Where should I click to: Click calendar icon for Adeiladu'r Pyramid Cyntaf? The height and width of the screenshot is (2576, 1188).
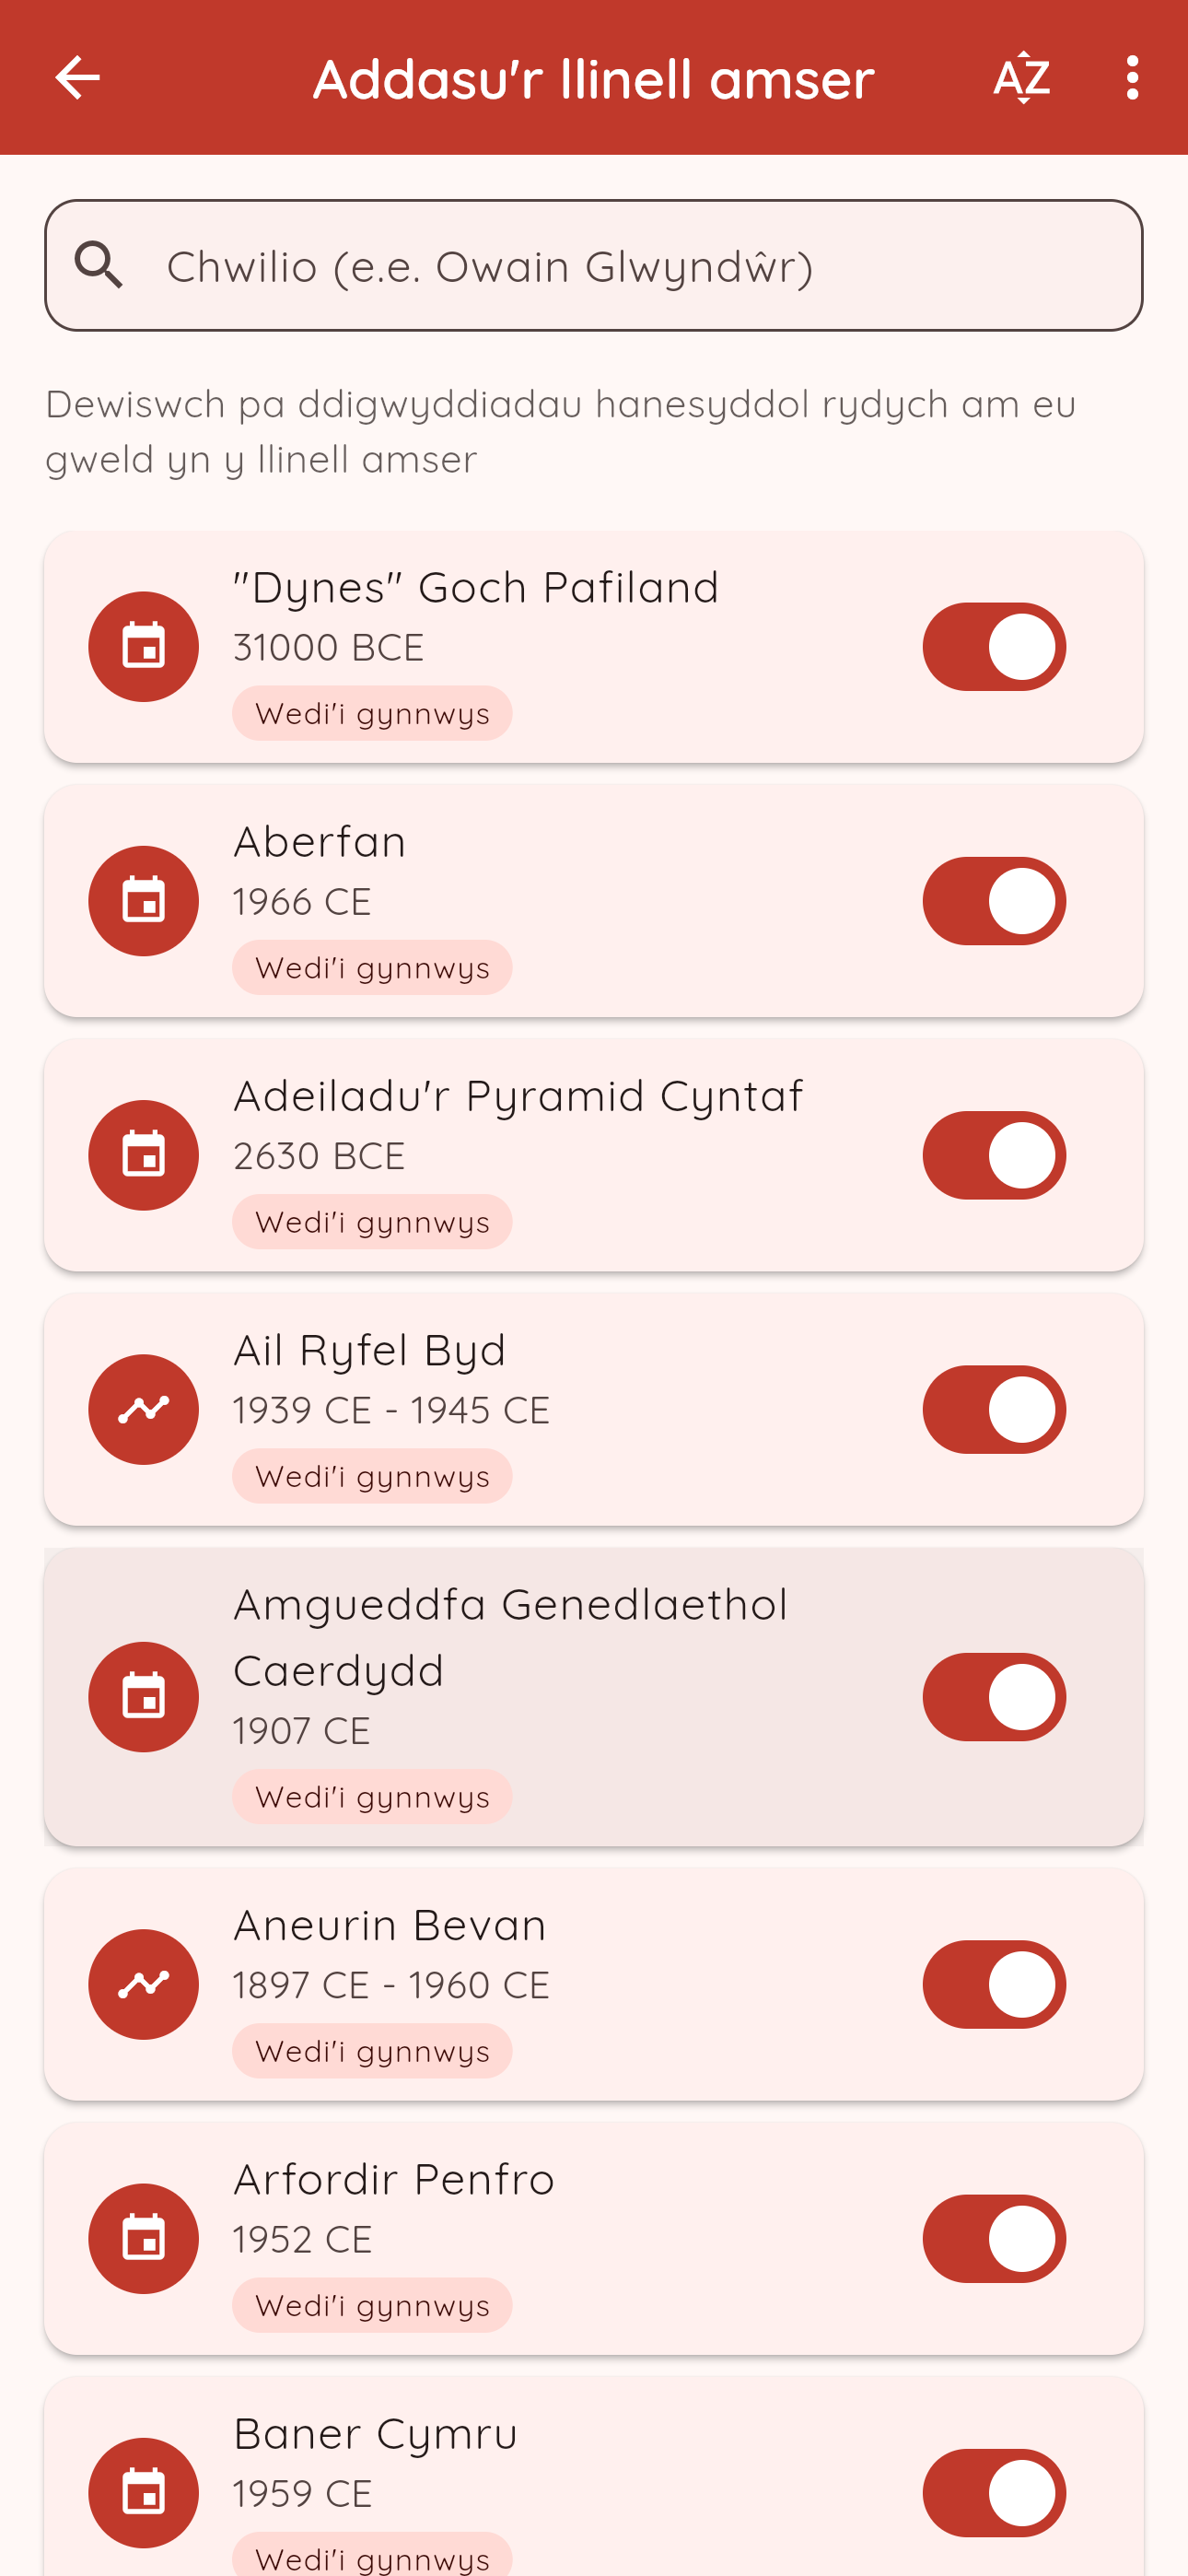coord(143,1155)
